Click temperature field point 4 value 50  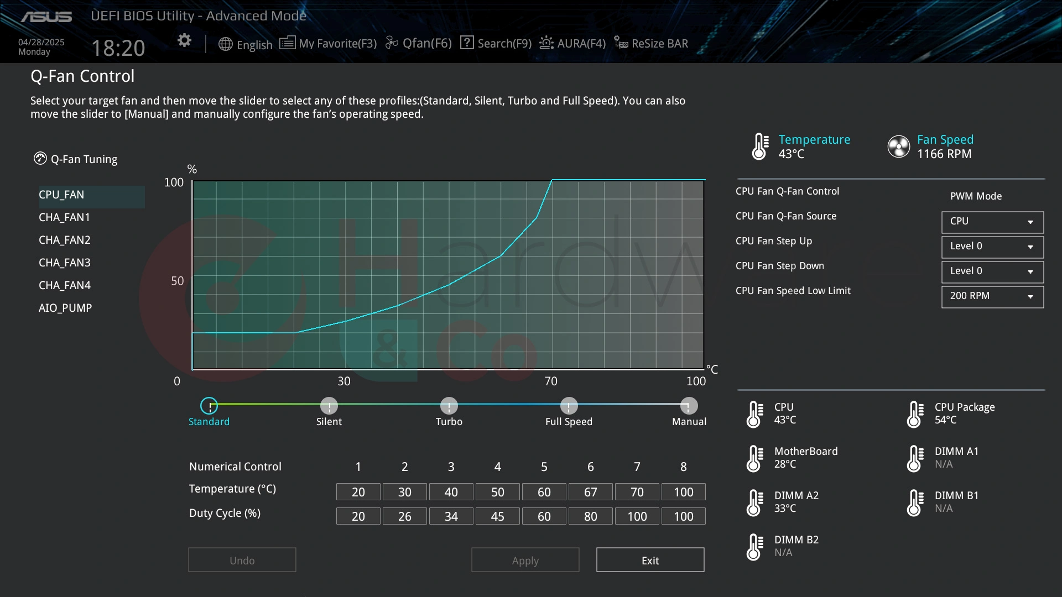497,492
